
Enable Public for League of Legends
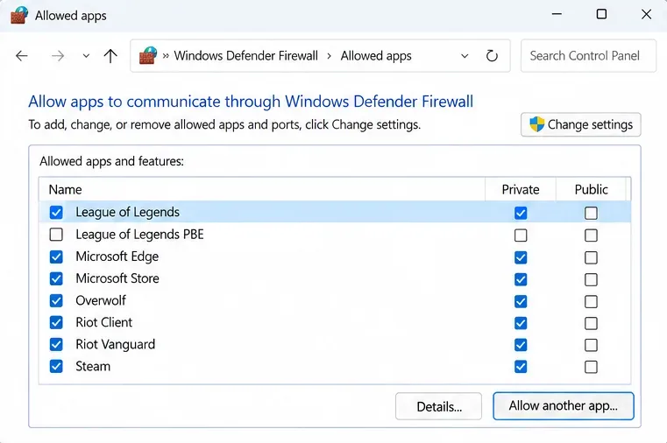(591, 214)
